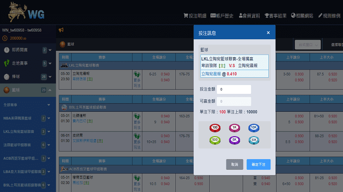Open 規則條例 from top navigation
Image resolution: width=343 pixels, height=192 pixels.
(329, 16)
